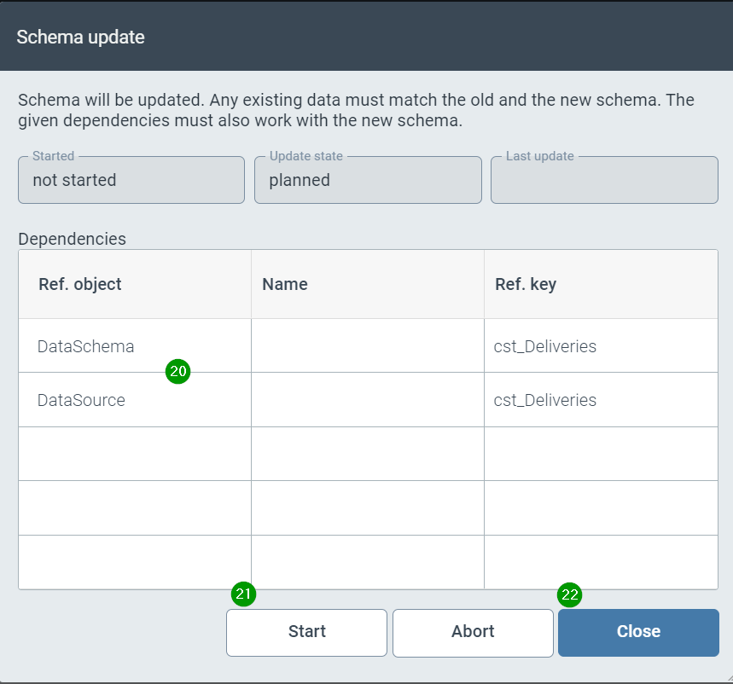Select the Started field showing 'not started'
733x684 pixels.
tap(131, 180)
